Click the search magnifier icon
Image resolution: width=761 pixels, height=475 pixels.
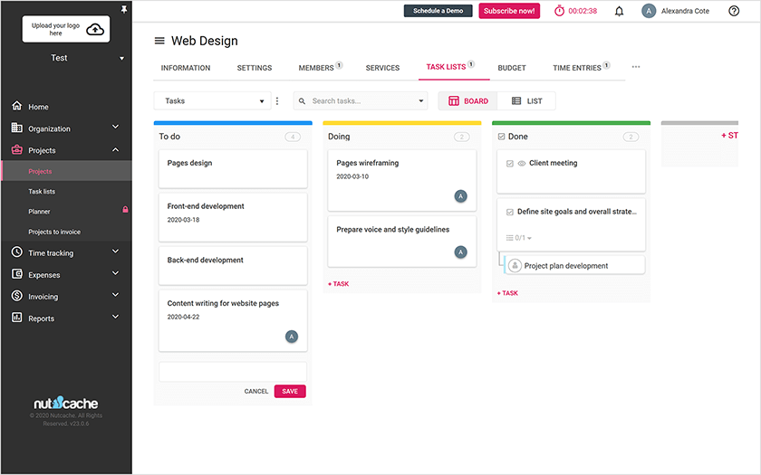coord(302,100)
